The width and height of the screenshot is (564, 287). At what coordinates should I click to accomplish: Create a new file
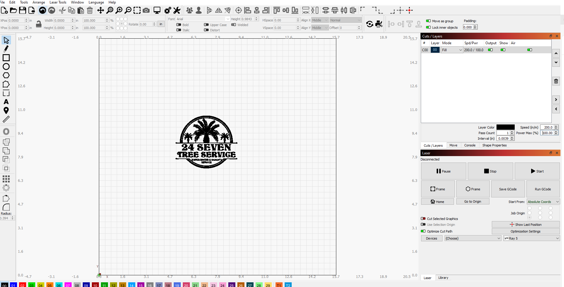click(4, 11)
